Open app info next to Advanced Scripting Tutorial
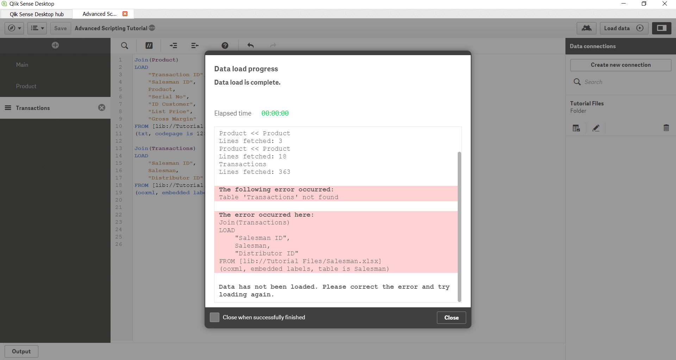 152,28
